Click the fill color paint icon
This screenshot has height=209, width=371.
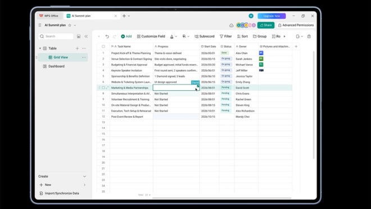tap(184, 36)
